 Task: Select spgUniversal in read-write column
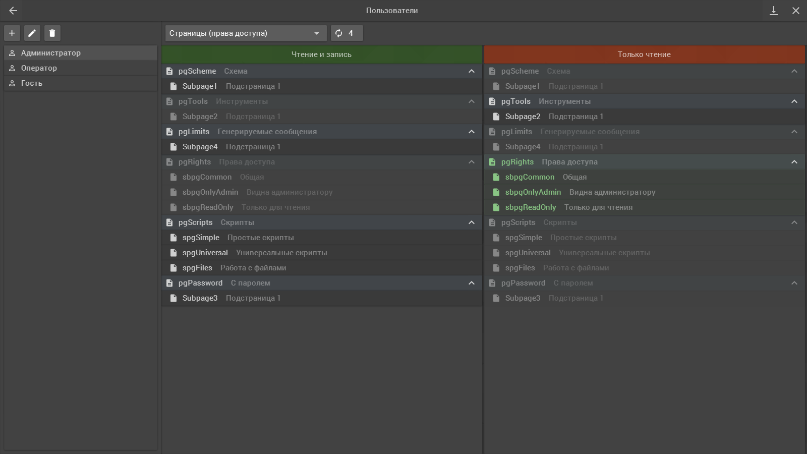tap(322, 253)
